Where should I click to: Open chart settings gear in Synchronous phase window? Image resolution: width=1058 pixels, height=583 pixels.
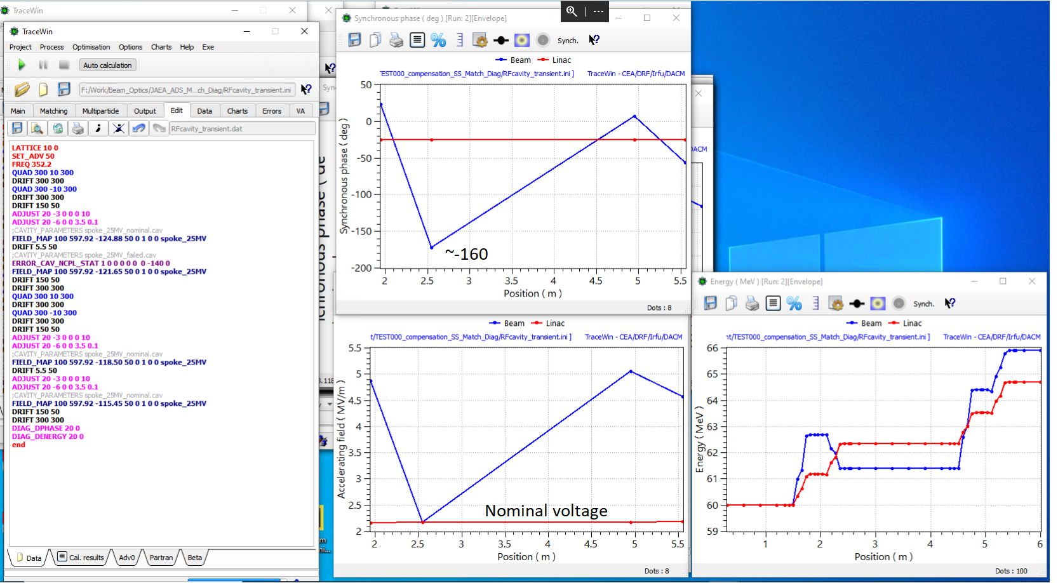tap(480, 40)
